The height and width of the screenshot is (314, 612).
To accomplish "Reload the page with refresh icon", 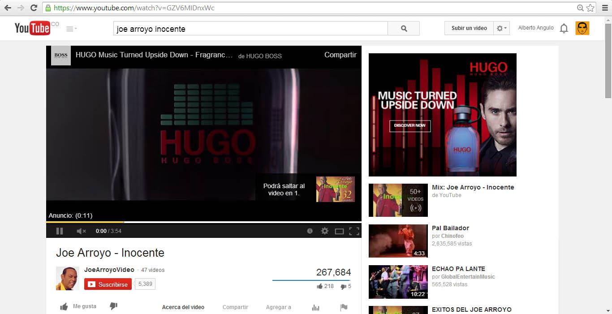I will 34,8.
